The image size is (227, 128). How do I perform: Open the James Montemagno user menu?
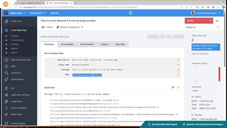(206, 13)
